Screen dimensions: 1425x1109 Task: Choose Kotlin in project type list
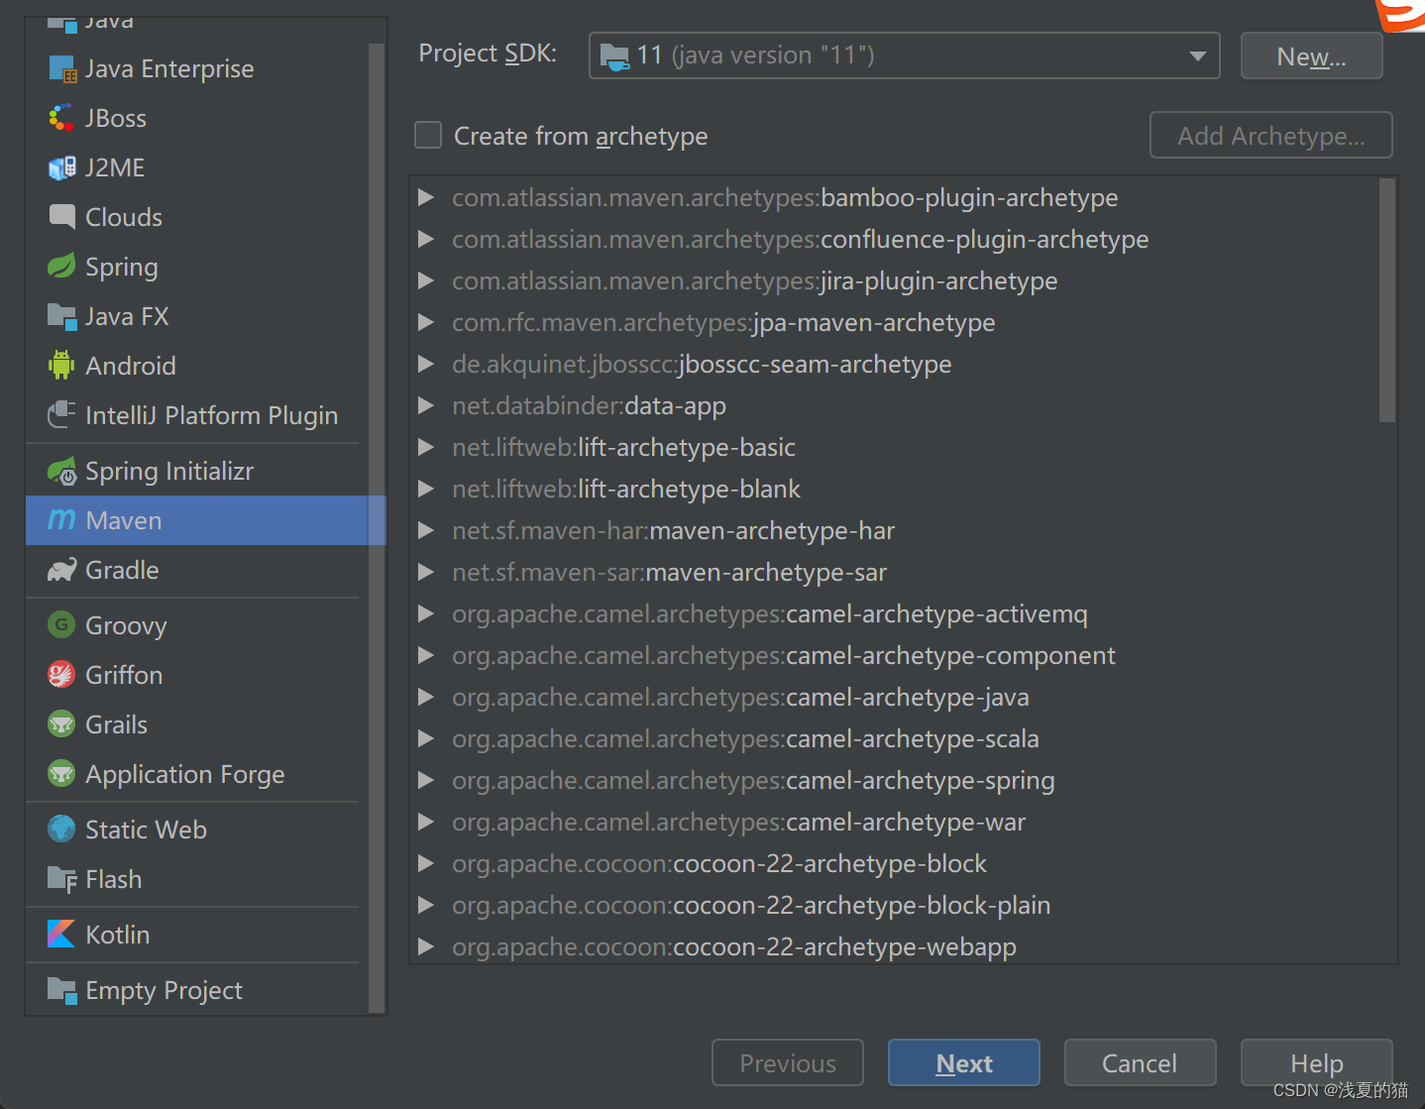pos(196,935)
